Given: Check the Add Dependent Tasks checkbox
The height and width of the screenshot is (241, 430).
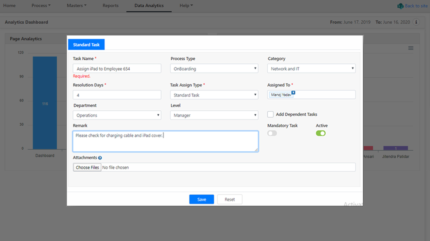Looking at the screenshot, I should [271, 114].
